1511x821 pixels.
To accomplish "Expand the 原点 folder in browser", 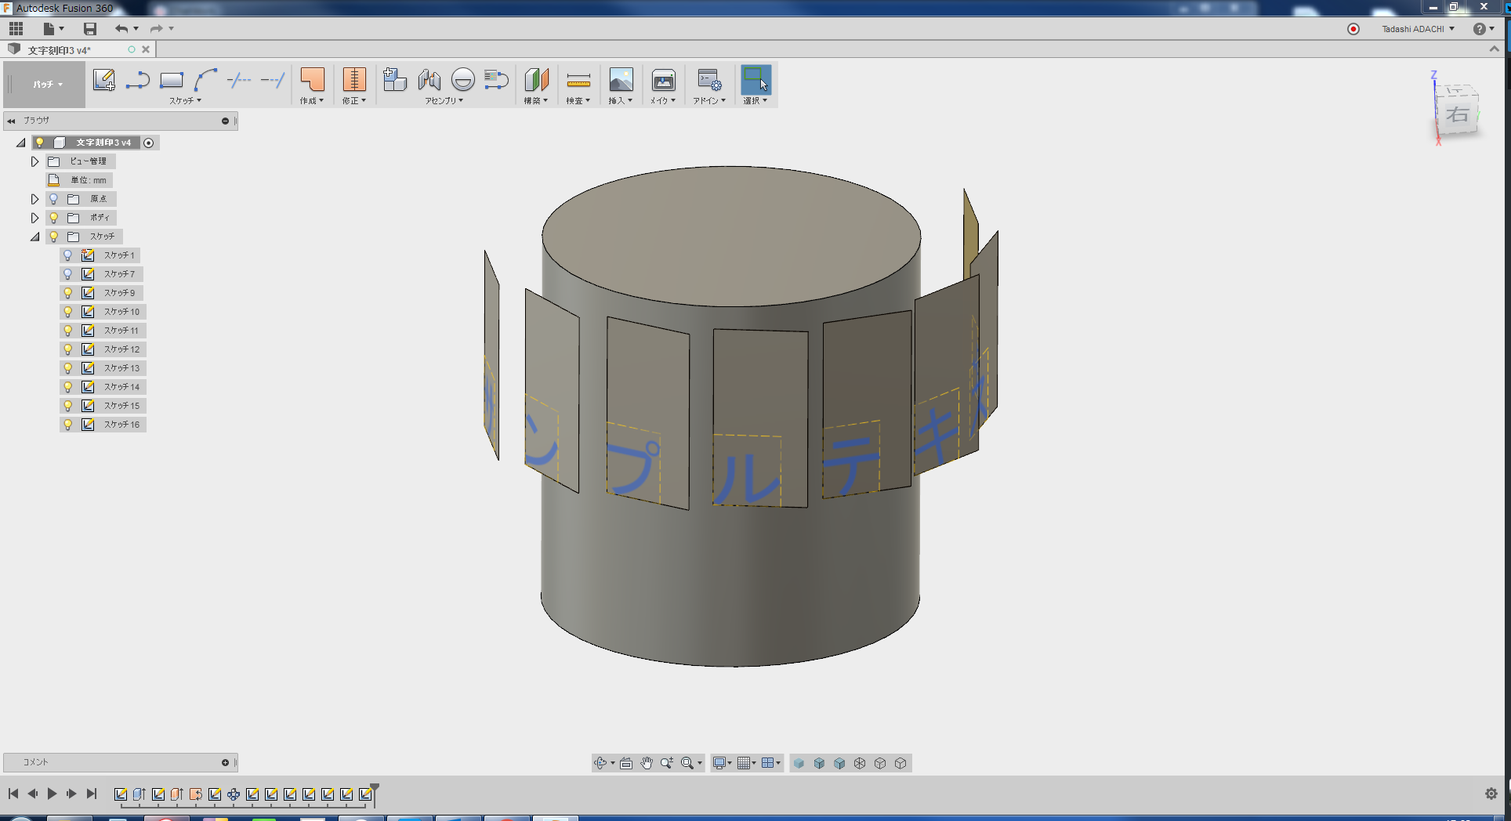I will click(x=34, y=199).
